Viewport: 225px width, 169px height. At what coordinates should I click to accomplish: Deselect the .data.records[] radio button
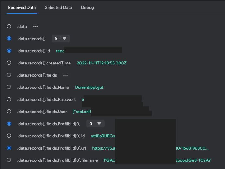click(9, 39)
